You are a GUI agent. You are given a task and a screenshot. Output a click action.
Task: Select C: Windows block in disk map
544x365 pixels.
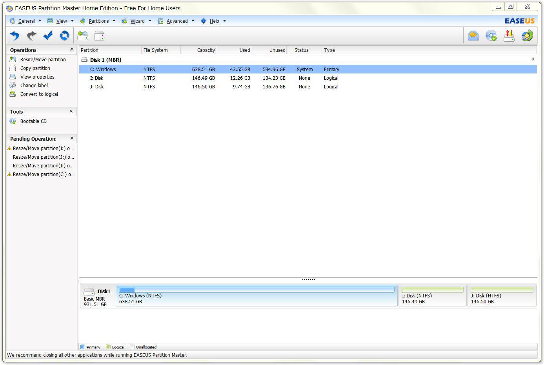coord(257,295)
